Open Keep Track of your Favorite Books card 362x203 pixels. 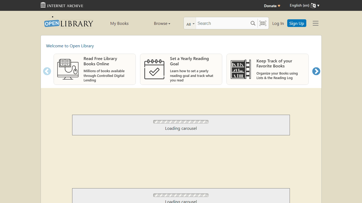pyautogui.click(x=268, y=69)
